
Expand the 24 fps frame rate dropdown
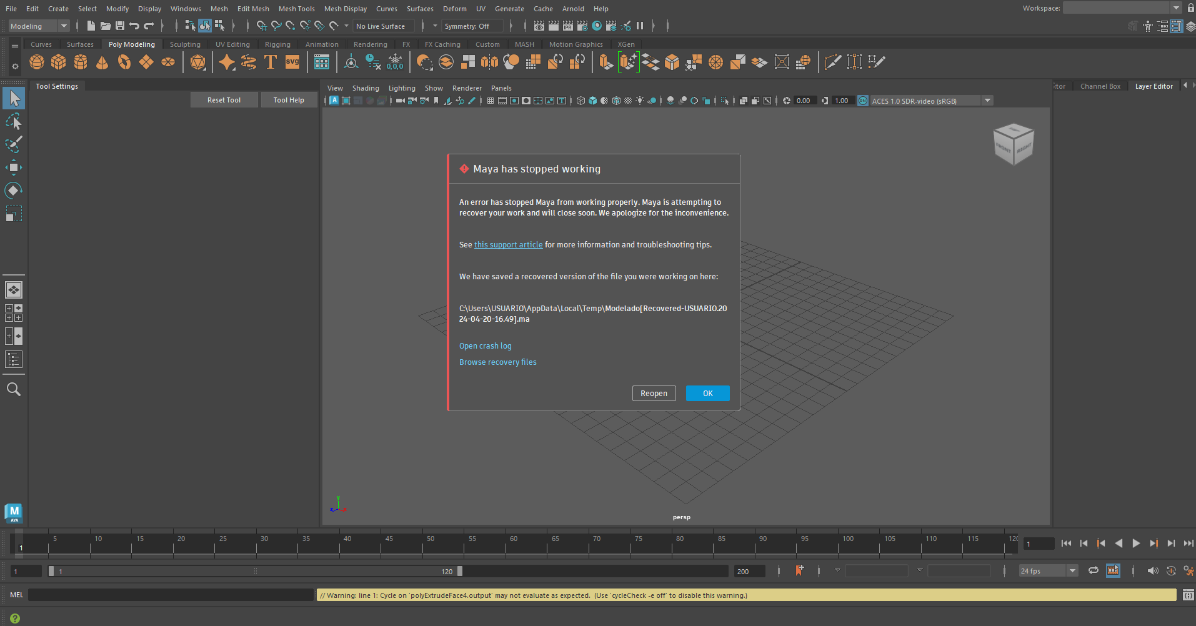(x=1072, y=570)
